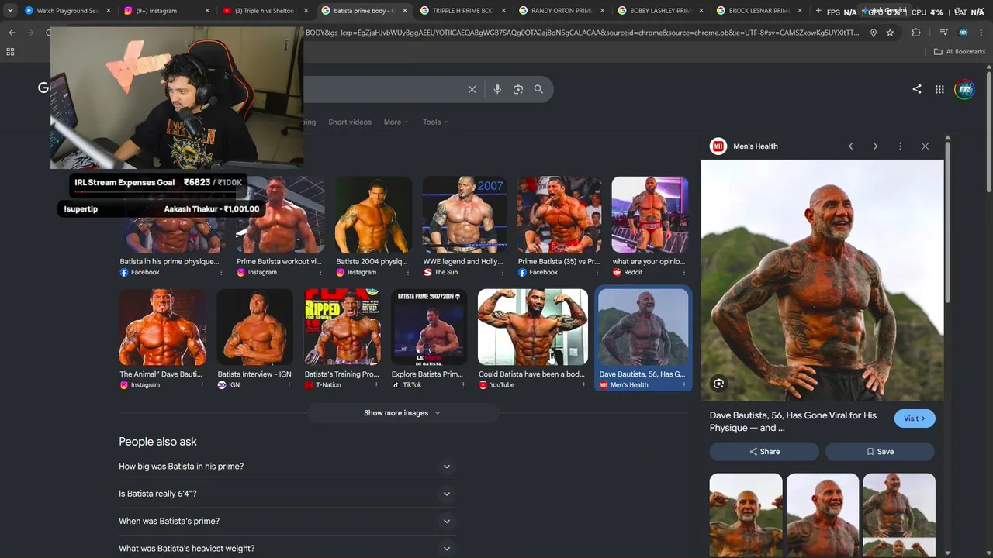The height and width of the screenshot is (558, 993).
Task: Open options for the Facebook 'Batista in his prime' result
Action: pos(221,273)
